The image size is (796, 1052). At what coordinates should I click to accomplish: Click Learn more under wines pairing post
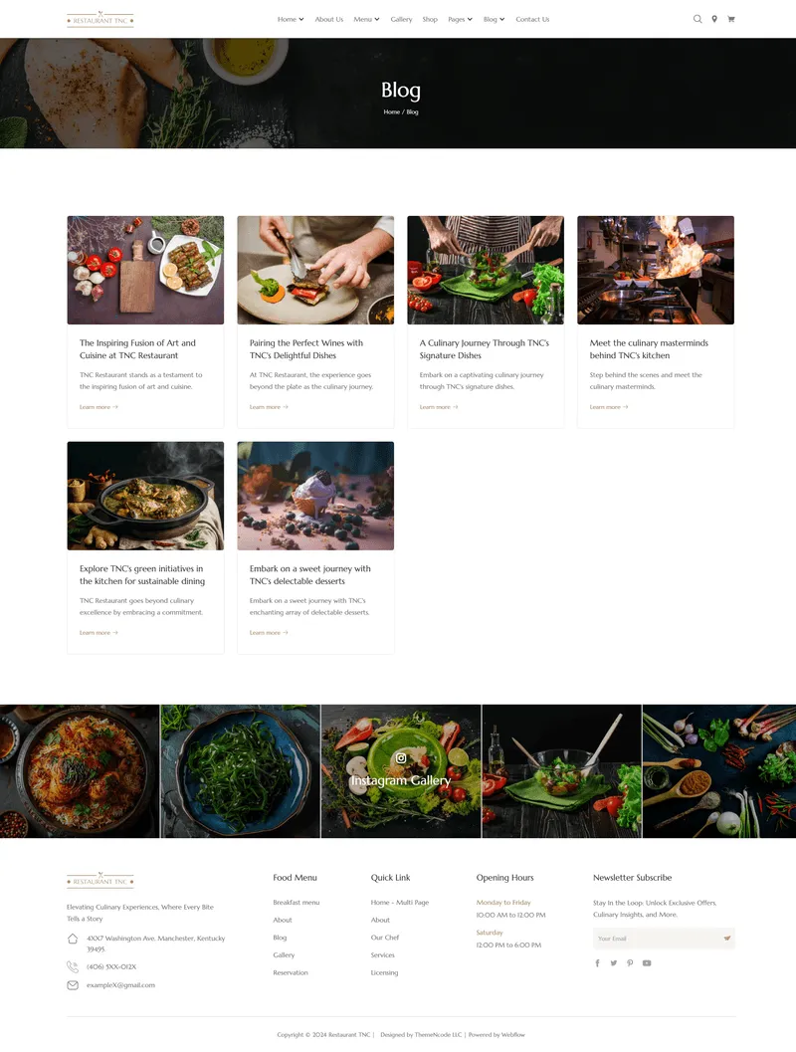(269, 407)
